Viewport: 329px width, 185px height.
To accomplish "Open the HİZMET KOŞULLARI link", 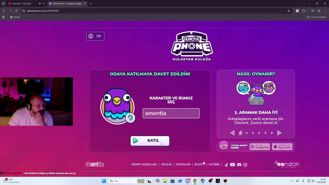I will coord(144,164).
